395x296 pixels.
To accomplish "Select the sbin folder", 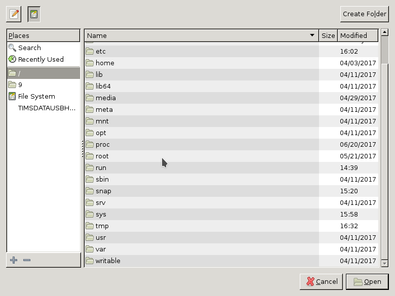I will coord(231,179).
